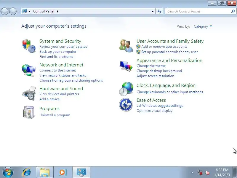Click the network tray icon

200,172
